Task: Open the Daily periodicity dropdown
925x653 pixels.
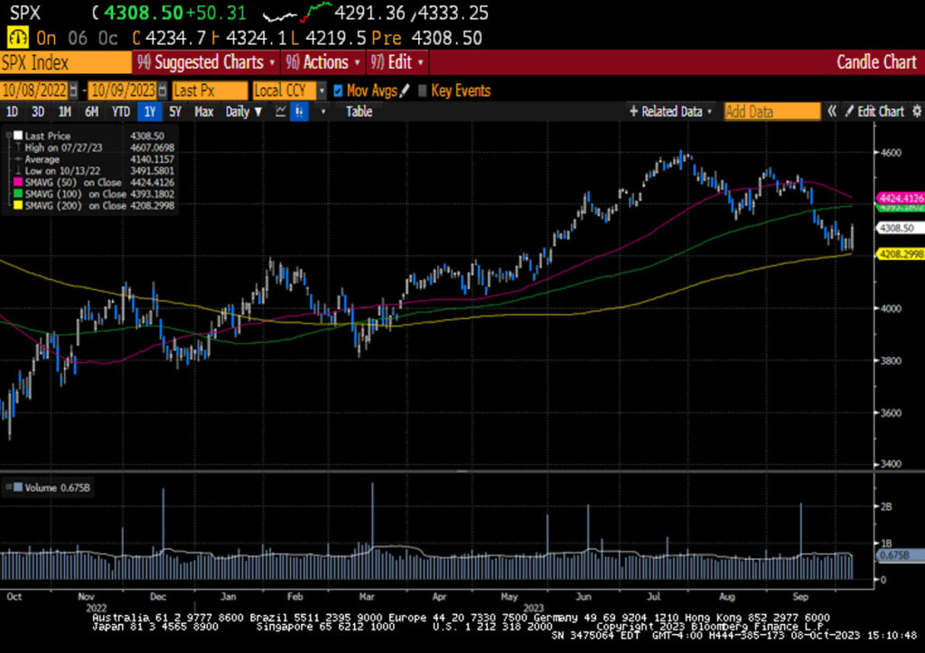Action: point(258,111)
